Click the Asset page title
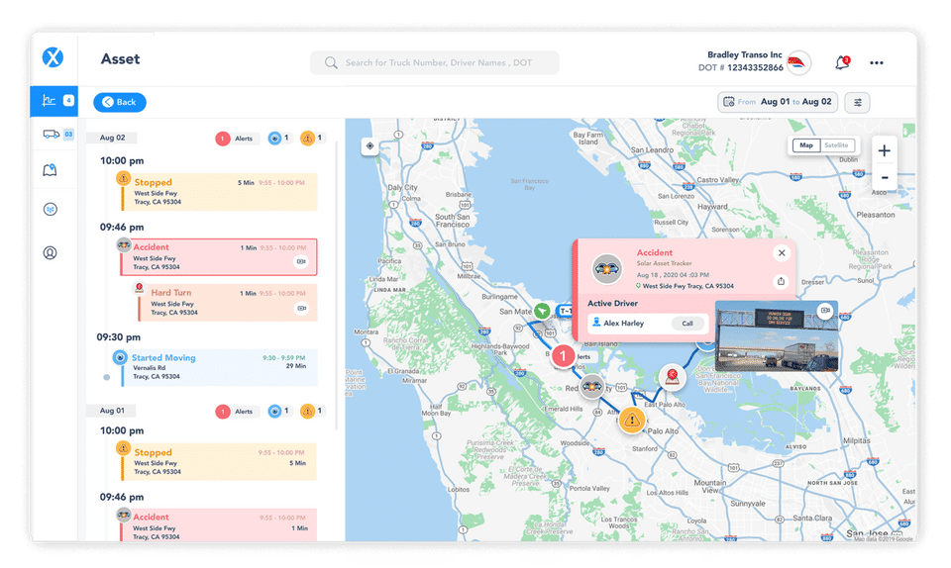This screenshot has height=568, width=951. 120,58
